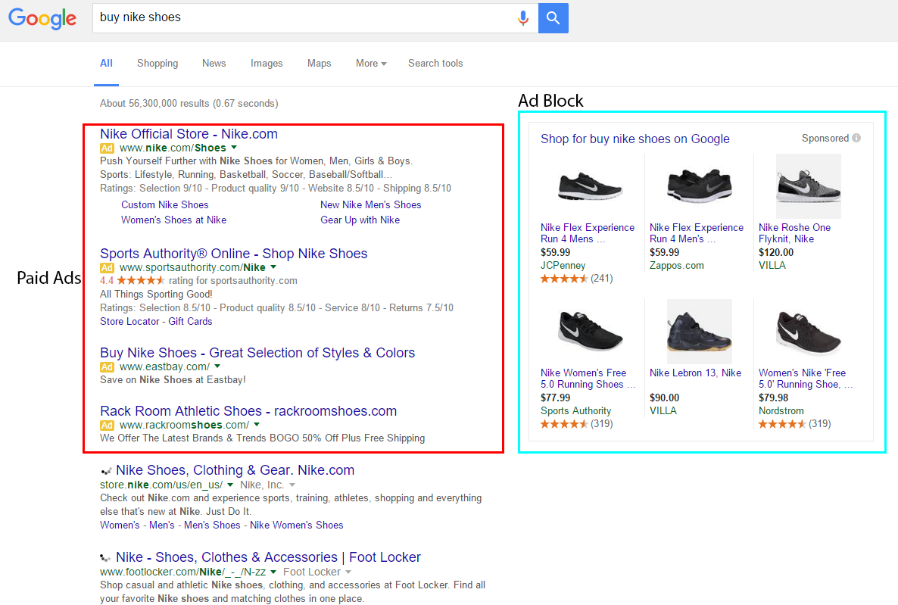
Task: Open Buy Nike Shoes - Great Selection ad
Action: pos(257,353)
